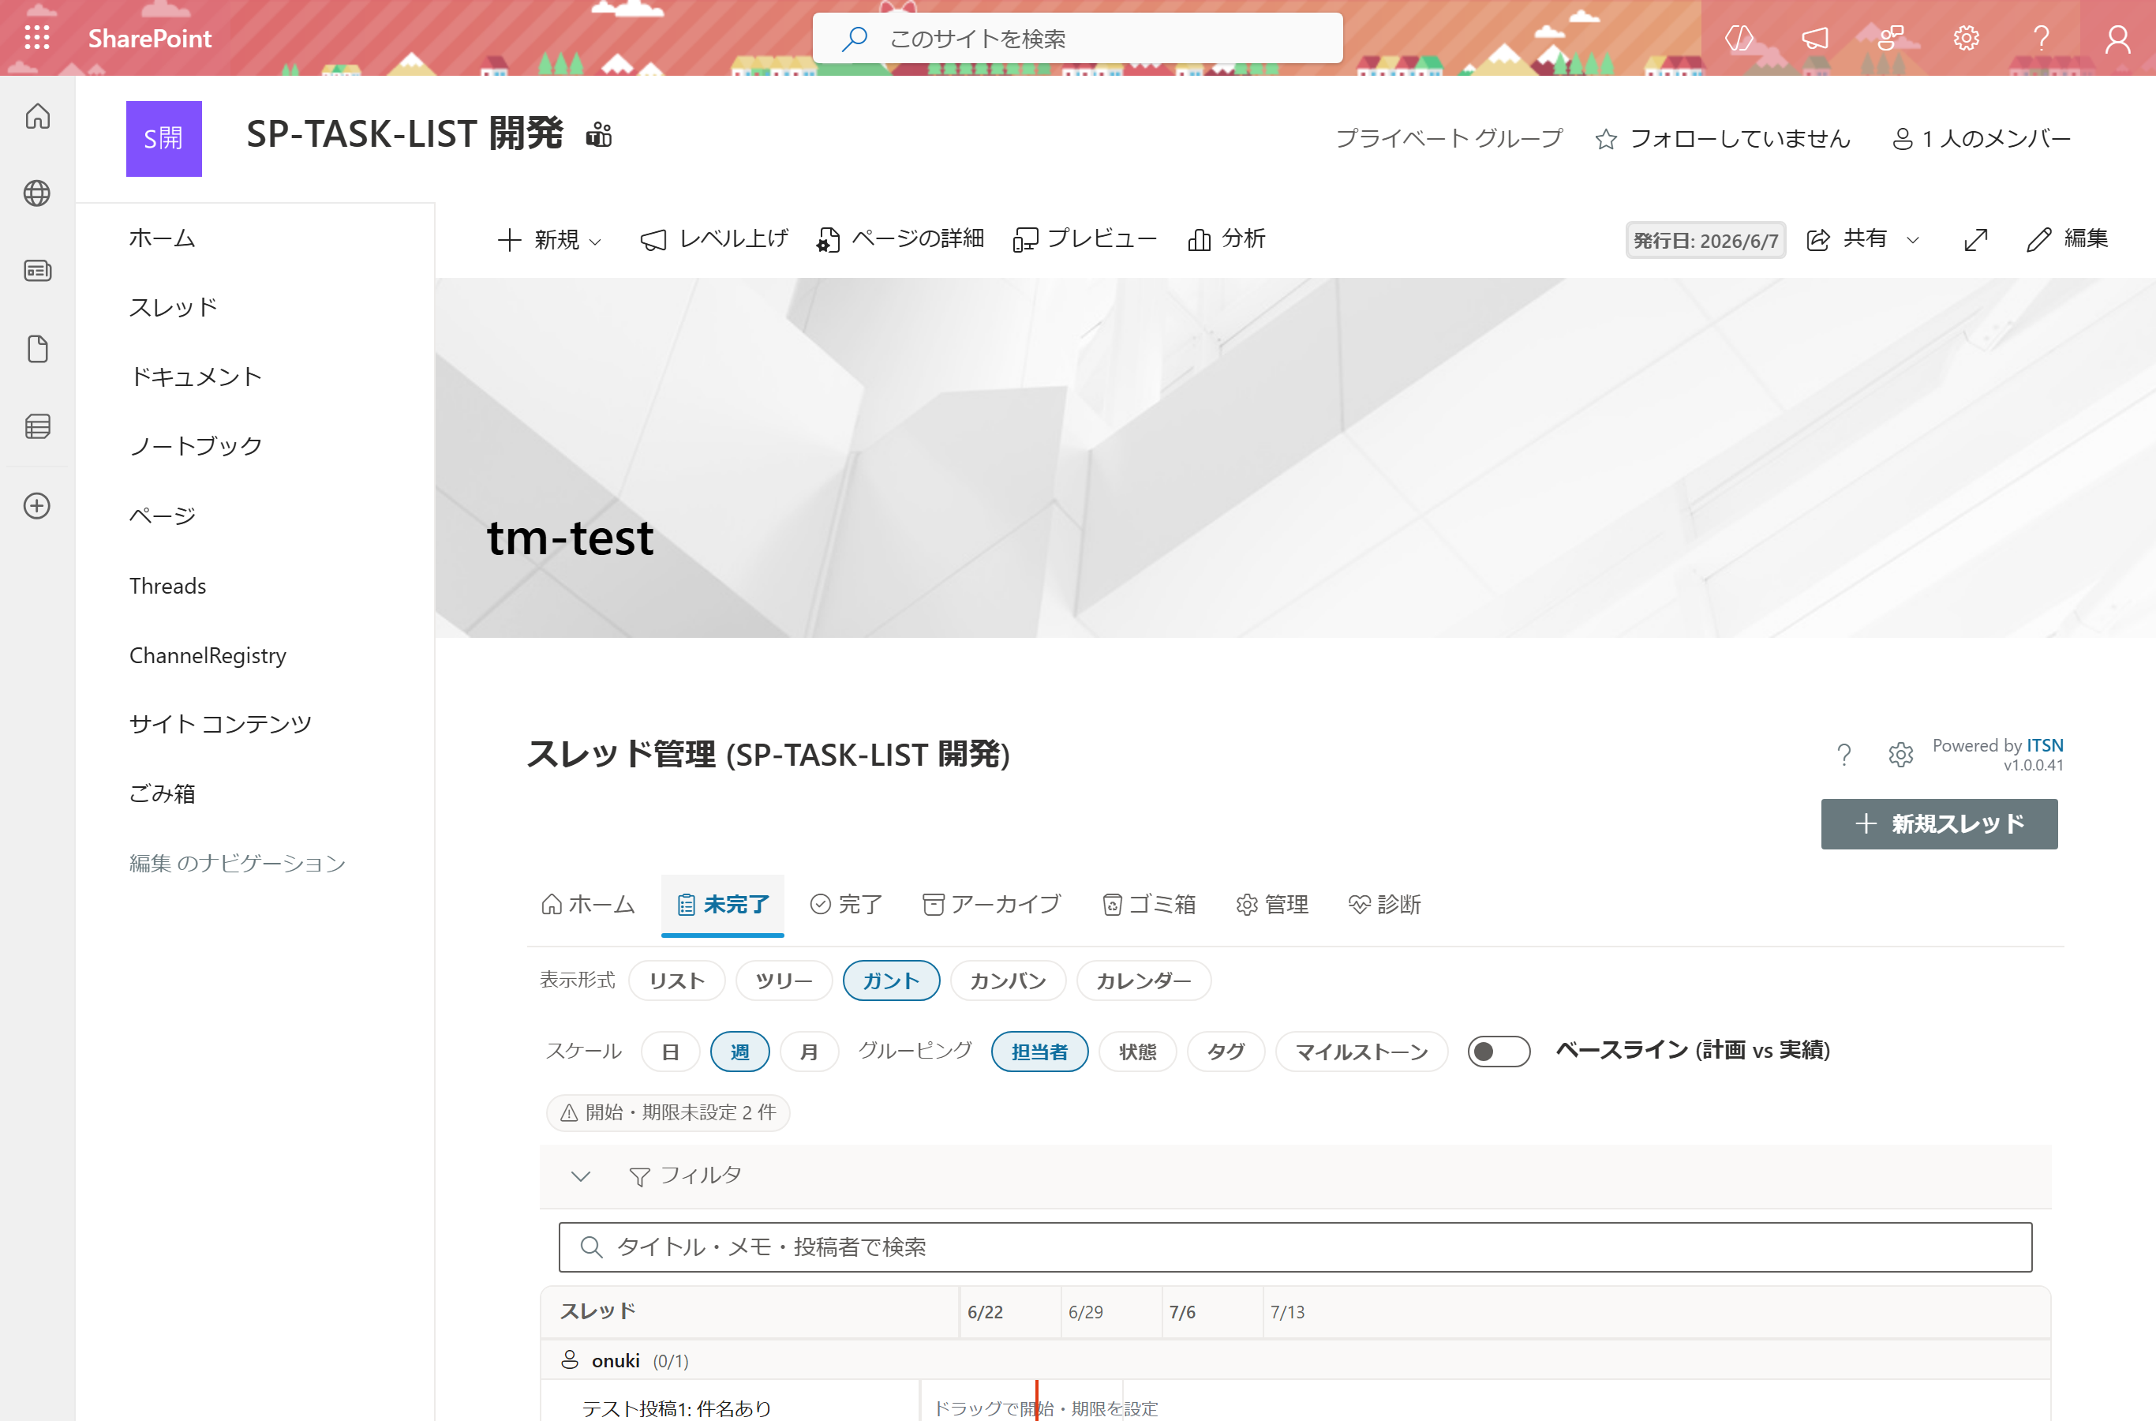Group by 状態 status
The image size is (2156, 1421).
pos(1137,1052)
